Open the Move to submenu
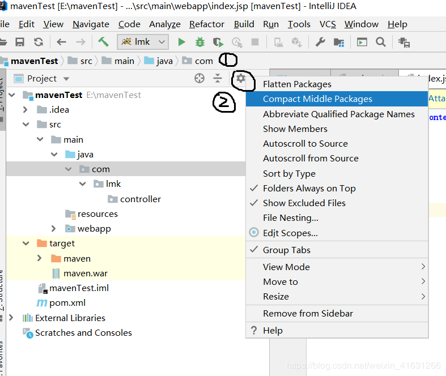Screen dimensions: 446x376 point(337,281)
